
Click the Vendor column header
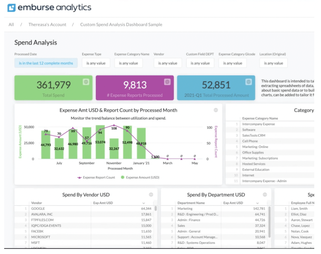(x=37, y=203)
